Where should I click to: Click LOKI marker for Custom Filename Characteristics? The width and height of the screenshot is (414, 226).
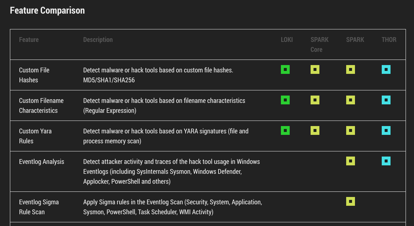[x=285, y=100]
